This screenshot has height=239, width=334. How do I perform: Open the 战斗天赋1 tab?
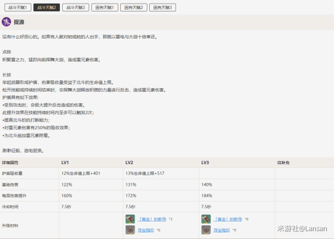pyautogui.click(x=18, y=7)
